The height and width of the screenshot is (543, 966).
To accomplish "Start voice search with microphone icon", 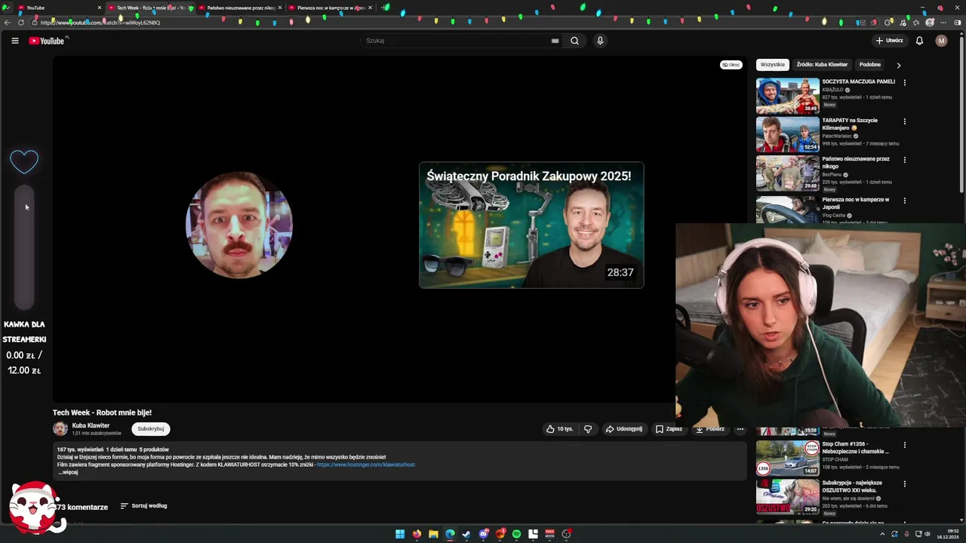I will 600,41.
